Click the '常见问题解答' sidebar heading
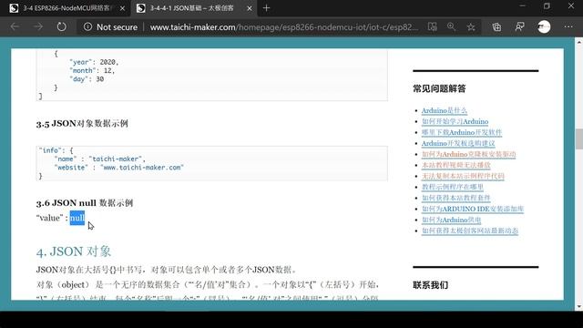 coord(439,88)
